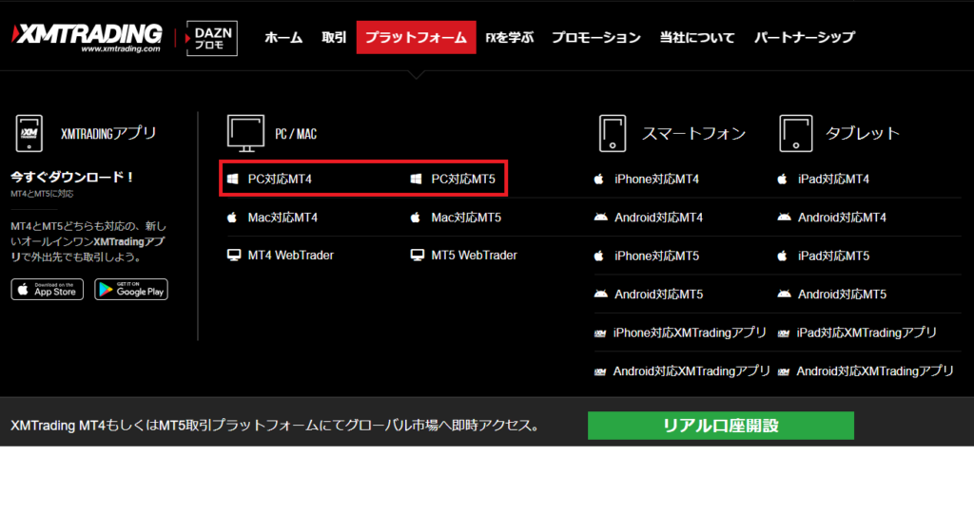The image size is (974, 532).
Task: Open the iPhone対応MT4 link
Action: [x=656, y=179]
